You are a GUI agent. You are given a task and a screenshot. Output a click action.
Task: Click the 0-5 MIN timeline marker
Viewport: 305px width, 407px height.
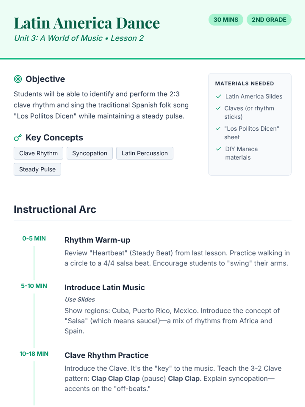[34, 238]
